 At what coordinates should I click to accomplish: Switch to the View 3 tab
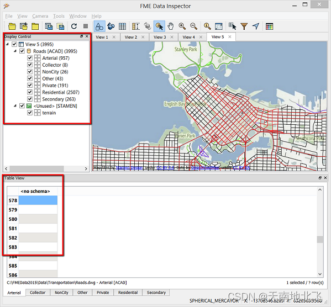click(x=160, y=37)
